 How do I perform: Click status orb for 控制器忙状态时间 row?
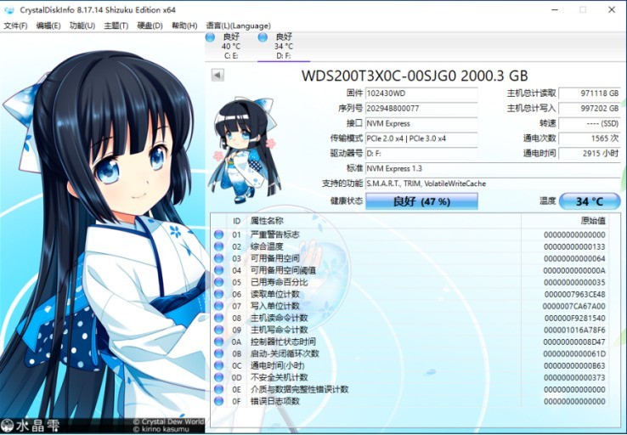pos(218,342)
